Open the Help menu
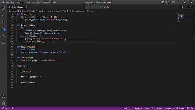Image resolution: width=195 pixels, height=110 pixels. [54, 2]
